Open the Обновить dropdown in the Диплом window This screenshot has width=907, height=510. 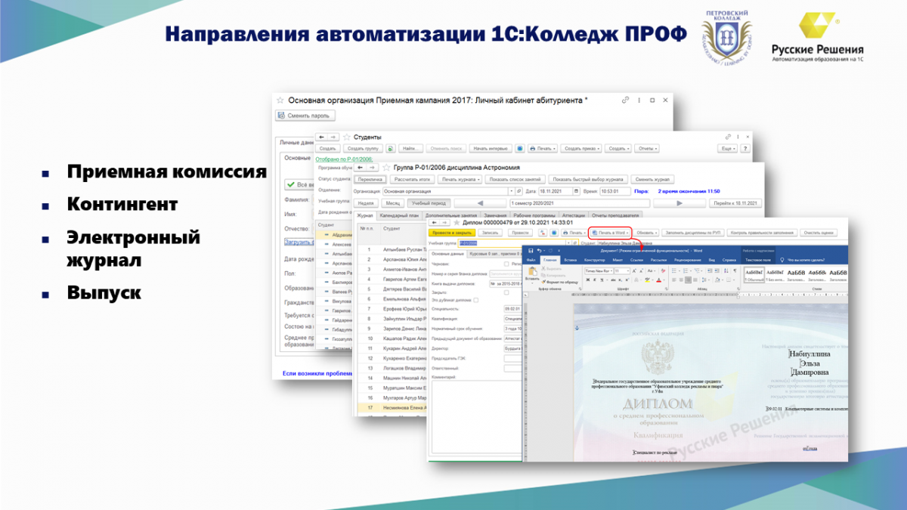[x=646, y=232]
